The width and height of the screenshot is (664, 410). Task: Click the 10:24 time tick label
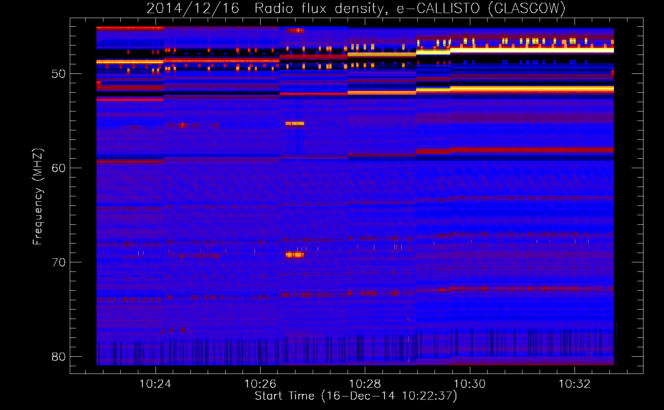click(155, 384)
